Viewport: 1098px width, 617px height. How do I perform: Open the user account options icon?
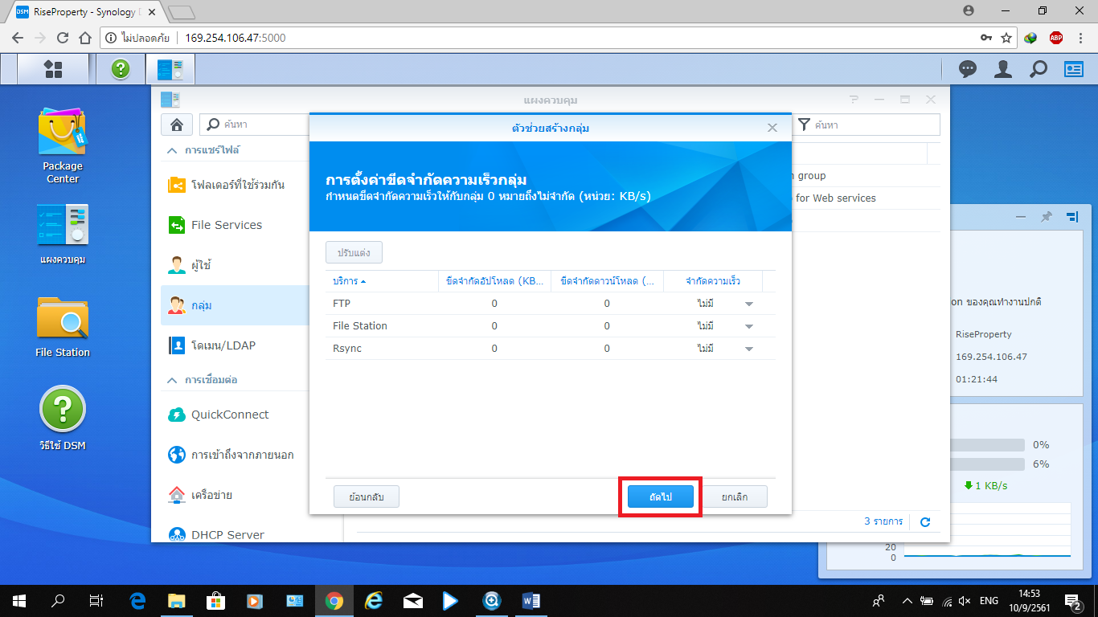(x=1002, y=69)
